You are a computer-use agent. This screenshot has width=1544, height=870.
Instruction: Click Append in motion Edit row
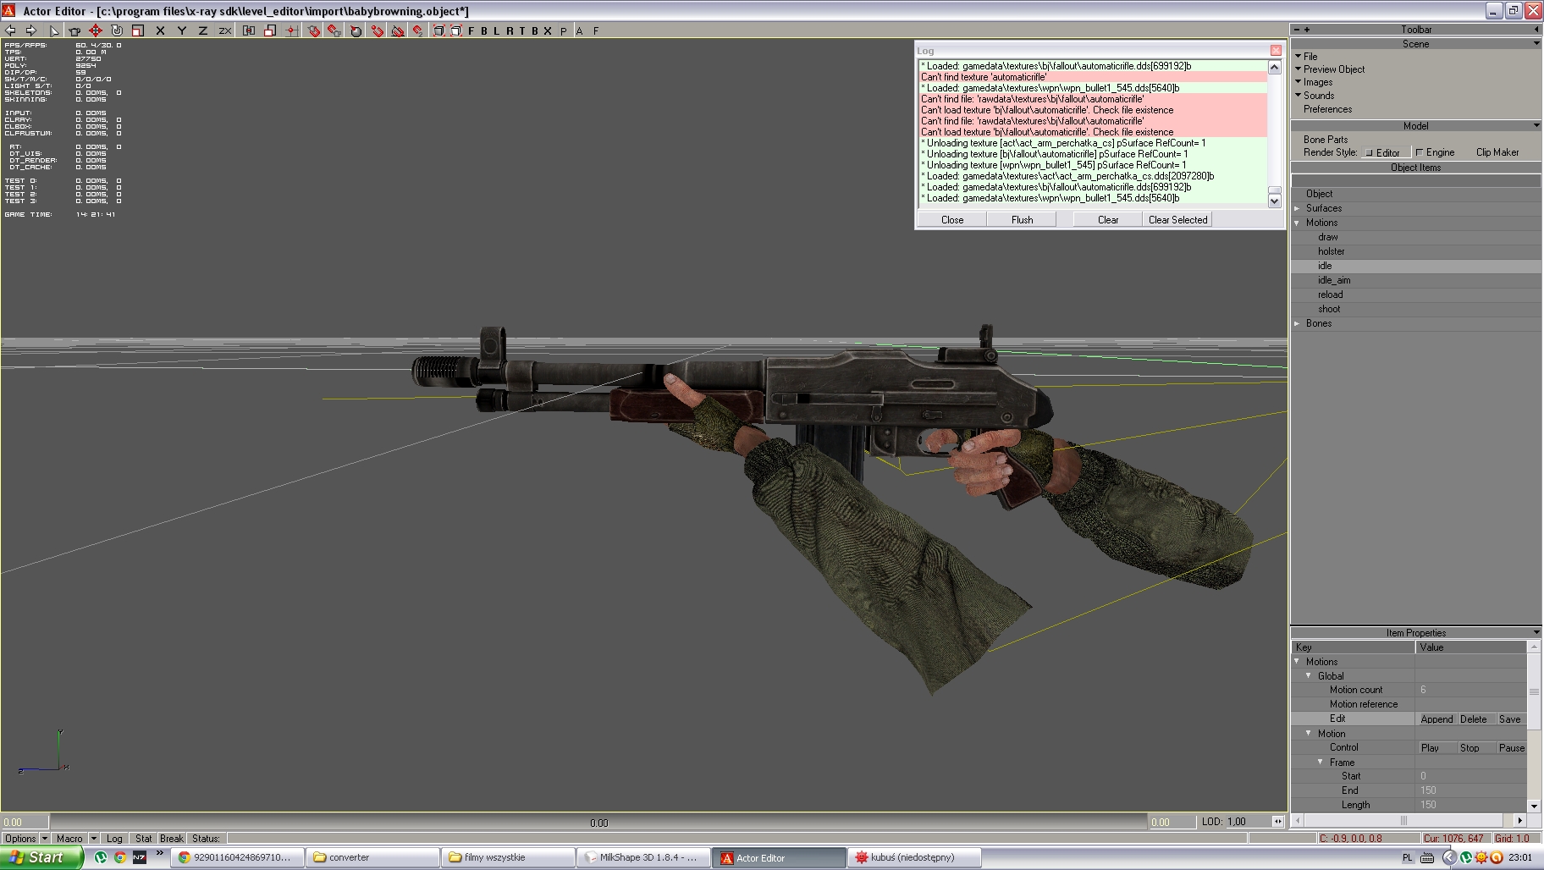(1436, 719)
